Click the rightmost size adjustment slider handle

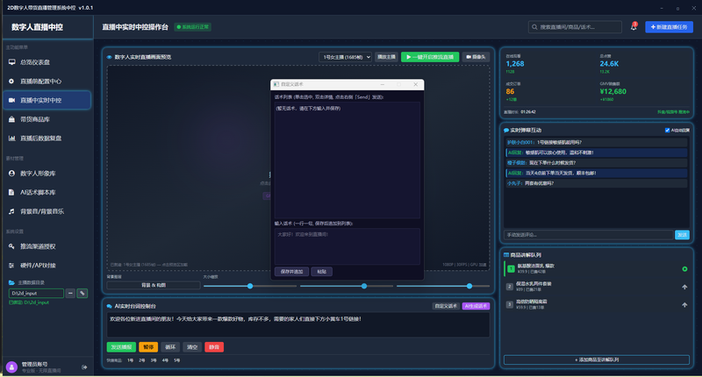point(469,286)
